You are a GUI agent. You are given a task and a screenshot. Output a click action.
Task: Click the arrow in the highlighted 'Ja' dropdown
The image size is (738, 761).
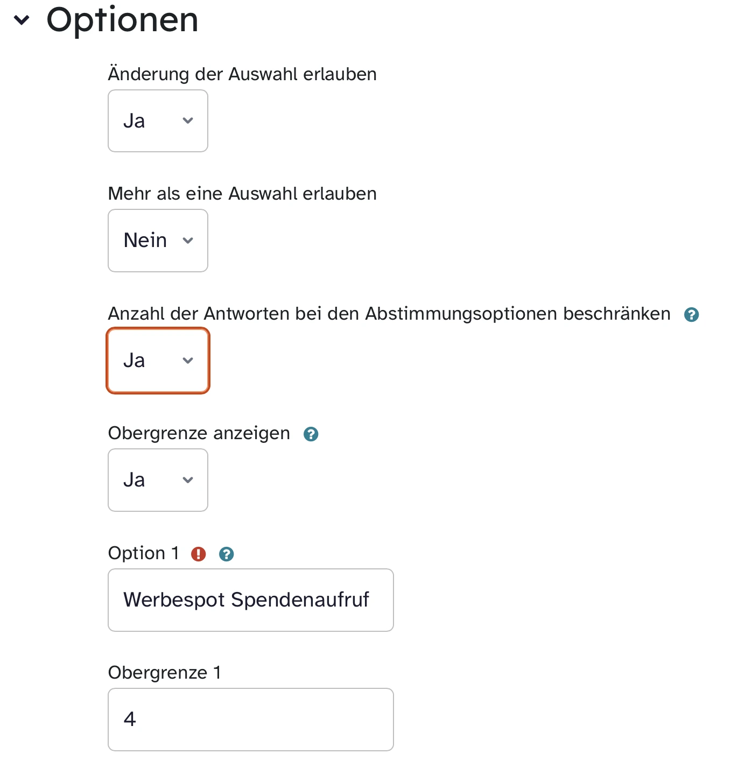pos(188,361)
